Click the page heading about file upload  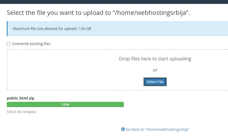pos(98,13)
